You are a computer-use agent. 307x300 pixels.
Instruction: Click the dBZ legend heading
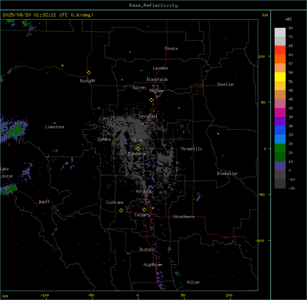[288, 19]
